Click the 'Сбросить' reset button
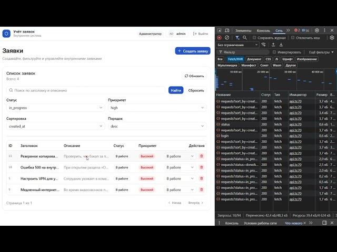Viewport: 337px width, 252px height. [x=196, y=90]
